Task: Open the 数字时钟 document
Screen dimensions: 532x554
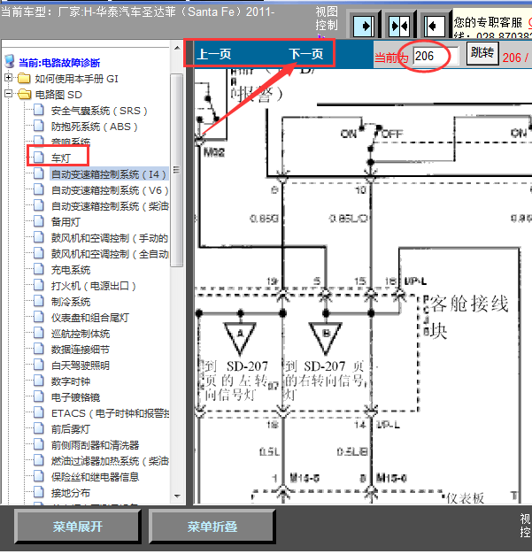Action: pyautogui.click(x=71, y=381)
